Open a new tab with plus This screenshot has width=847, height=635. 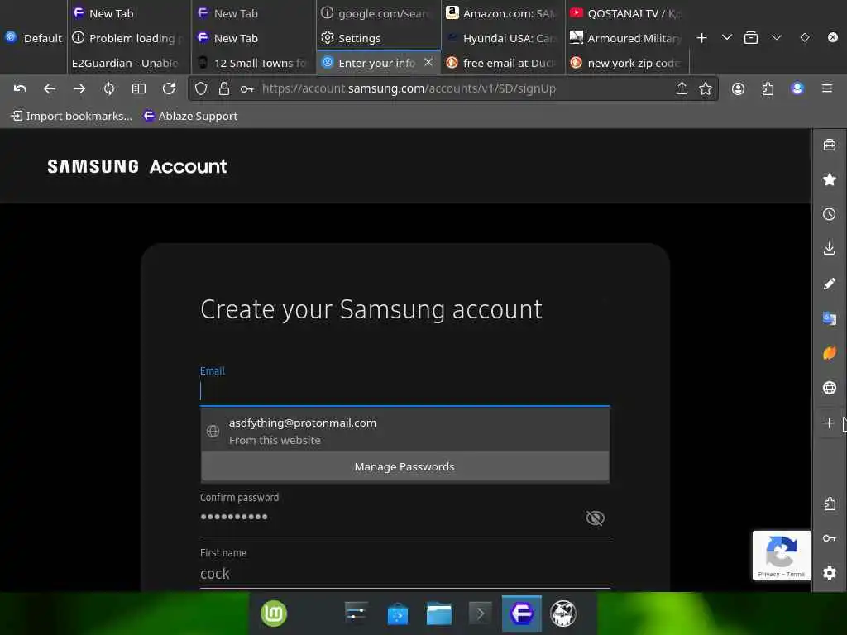point(701,38)
